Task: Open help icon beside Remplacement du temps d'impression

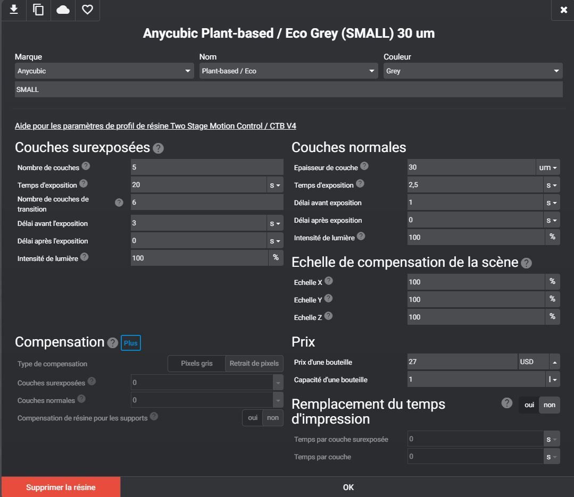Action: [506, 403]
